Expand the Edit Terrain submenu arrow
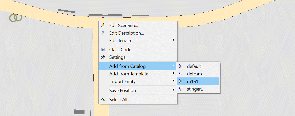Image resolution: width=295 pixels, height=116 pixels. coord(174,40)
